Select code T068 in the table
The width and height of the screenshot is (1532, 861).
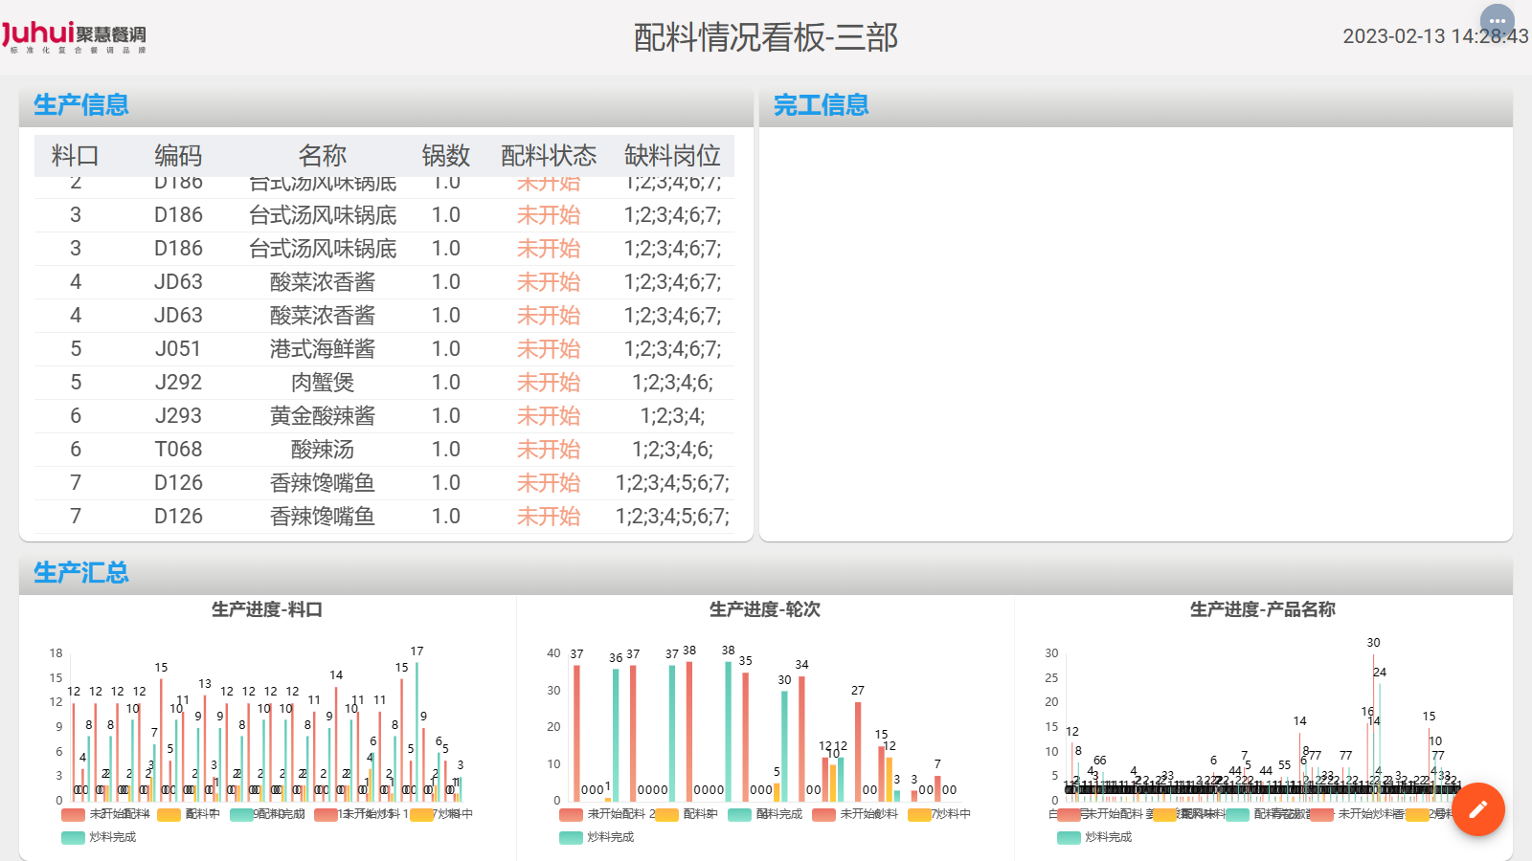coord(178,450)
